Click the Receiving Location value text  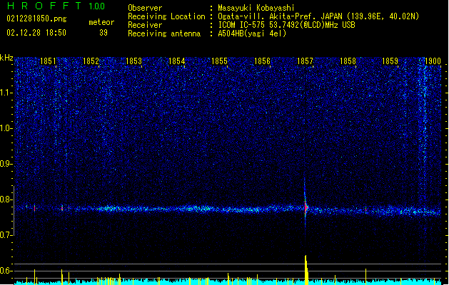coord(318,16)
